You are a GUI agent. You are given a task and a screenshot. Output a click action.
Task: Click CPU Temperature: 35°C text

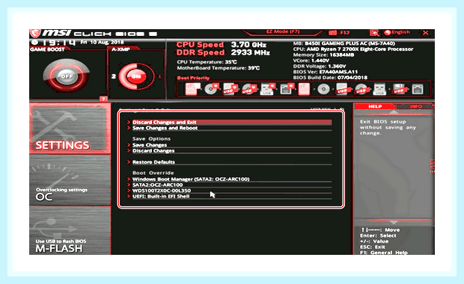207,62
